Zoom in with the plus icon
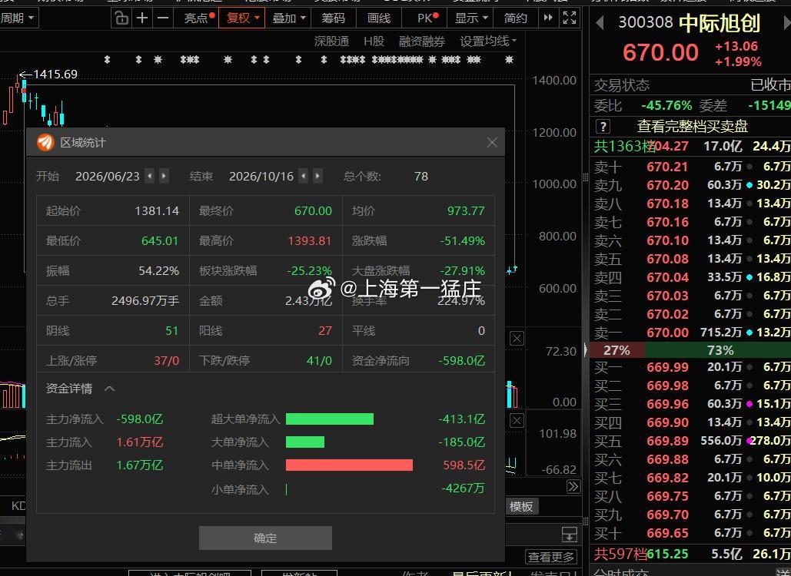The width and height of the screenshot is (791, 576). pos(142,18)
